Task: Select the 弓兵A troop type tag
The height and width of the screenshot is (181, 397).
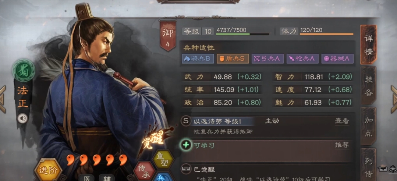Action: 267,59
